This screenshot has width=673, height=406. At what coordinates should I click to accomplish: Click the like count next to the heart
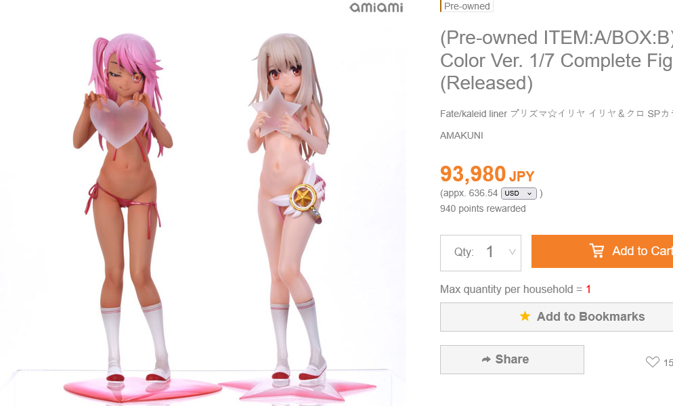pos(668,363)
